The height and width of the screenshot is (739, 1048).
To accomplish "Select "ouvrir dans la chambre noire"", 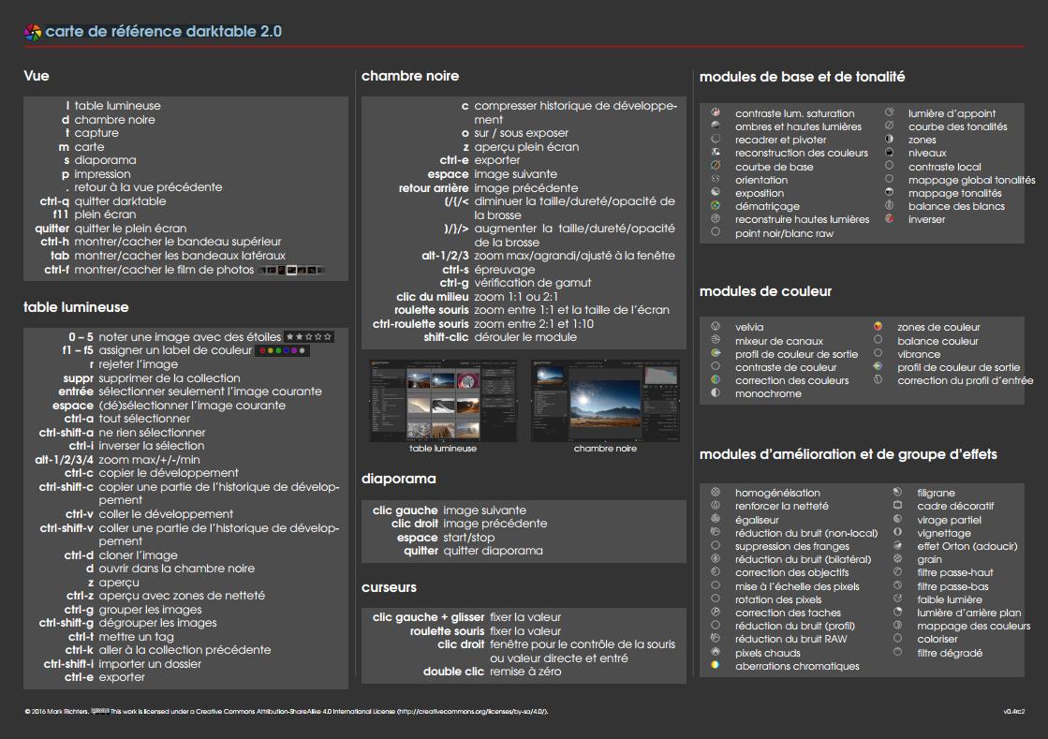I will [176, 568].
